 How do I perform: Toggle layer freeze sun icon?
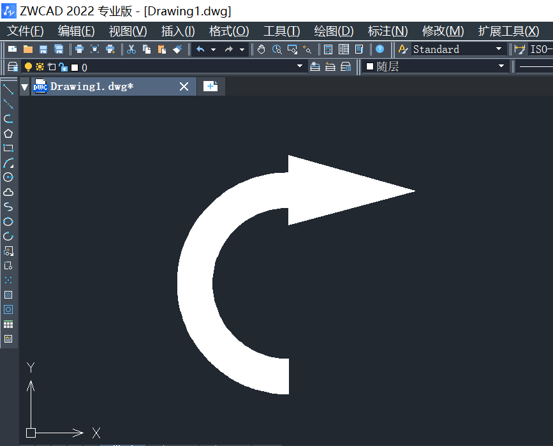click(40, 67)
